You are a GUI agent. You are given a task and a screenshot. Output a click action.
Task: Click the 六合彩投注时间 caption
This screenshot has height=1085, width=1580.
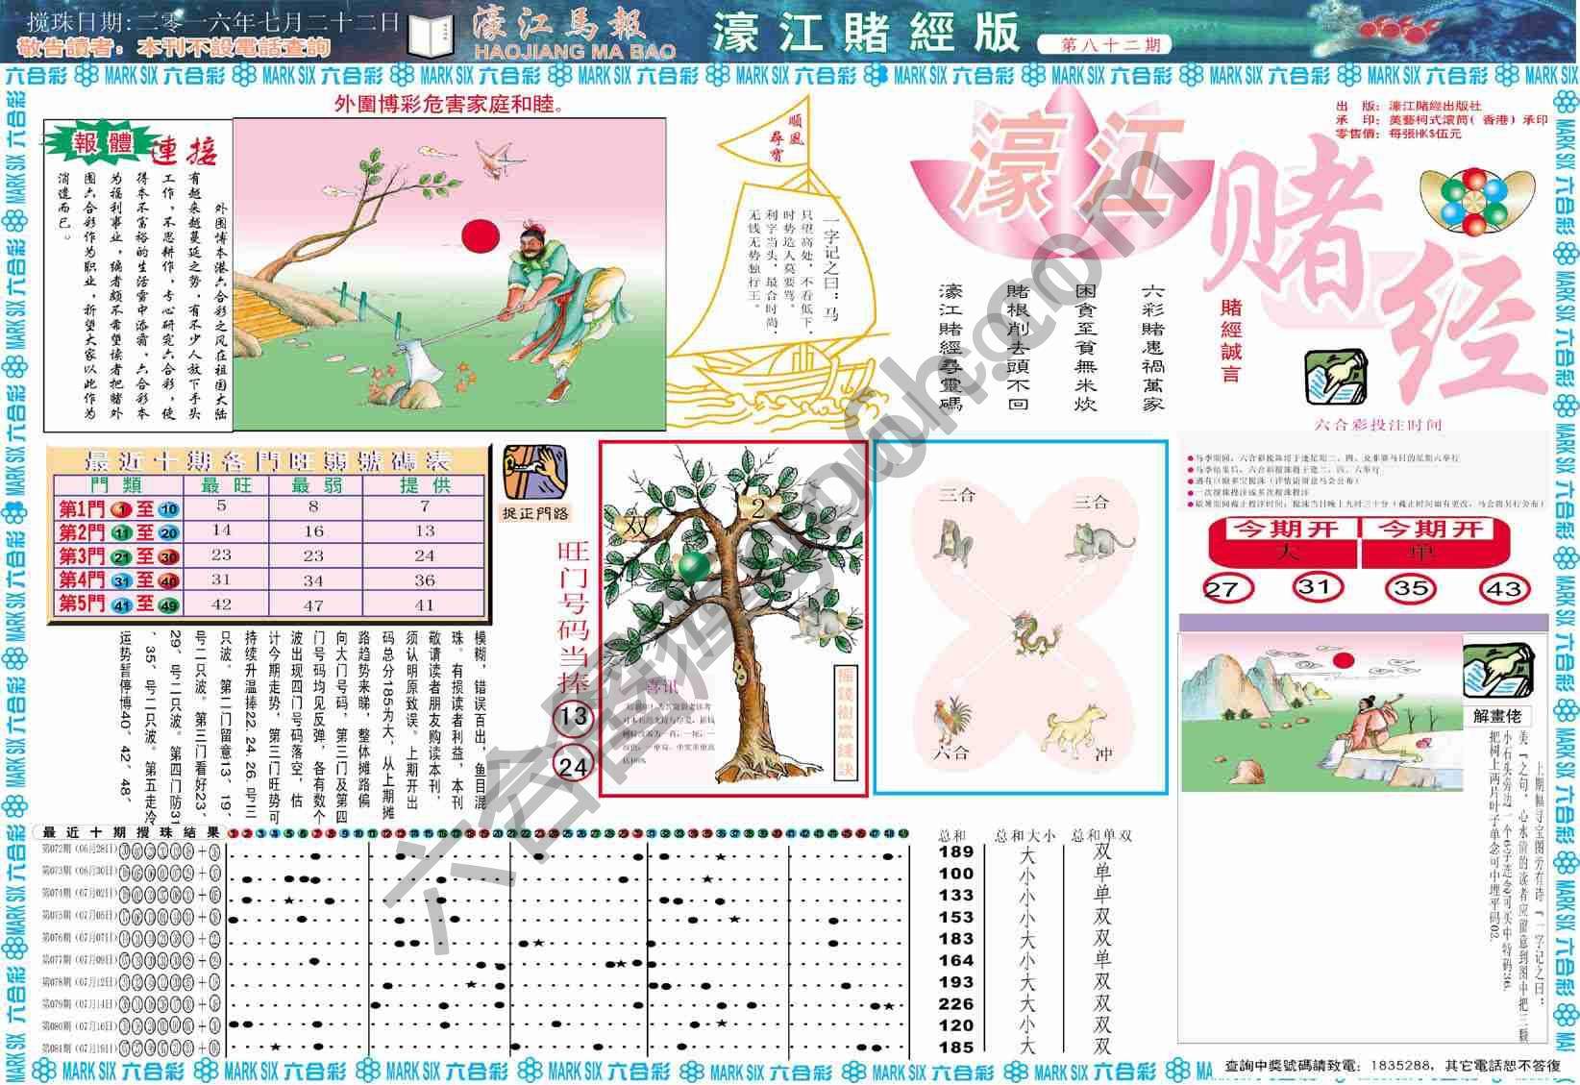[x=1378, y=424]
